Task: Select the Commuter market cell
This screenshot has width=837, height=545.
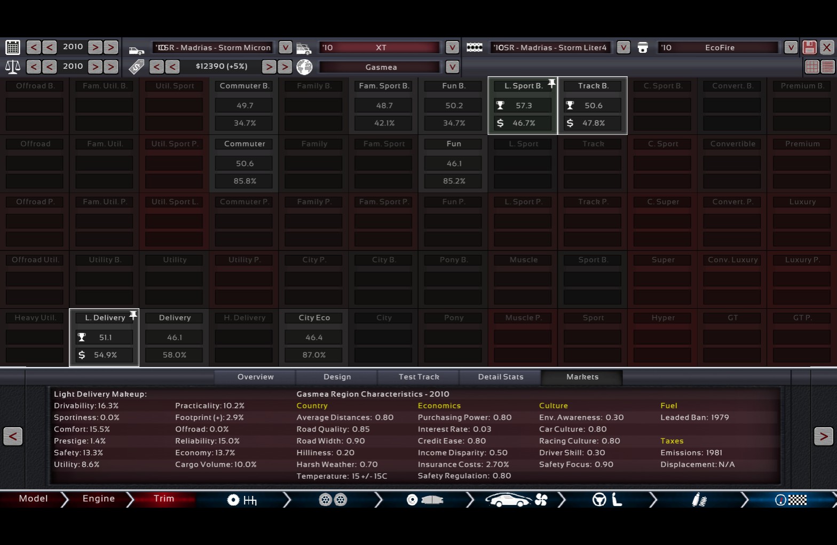Action: [x=244, y=164]
